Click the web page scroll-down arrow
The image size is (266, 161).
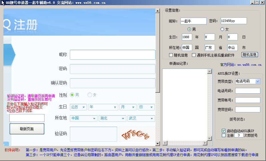click(x=158, y=144)
